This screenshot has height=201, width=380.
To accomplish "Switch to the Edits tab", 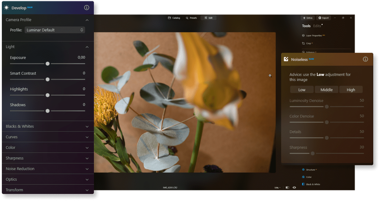I will click(x=317, y=26).
